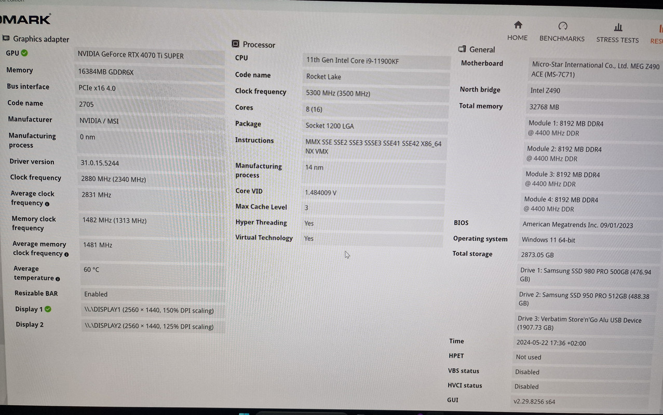
Task: Select Module 4: 8192 MB DDR4 entry
Action: click(x=561, y=204)
